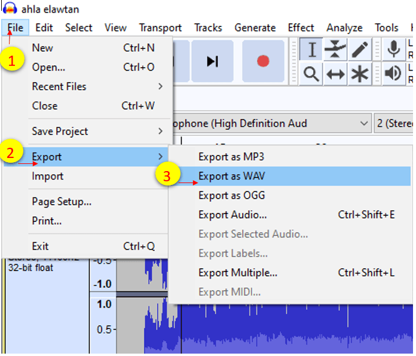The width and height of the screenshot is (416, 356).
Task: Click the Skip to End button
Action: [213, 61]
